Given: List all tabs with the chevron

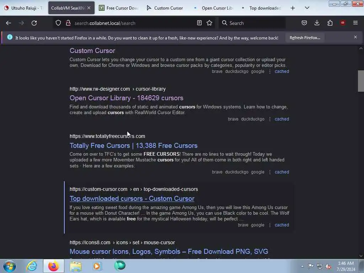Looking at the screenshot, I should click(307, 8).
